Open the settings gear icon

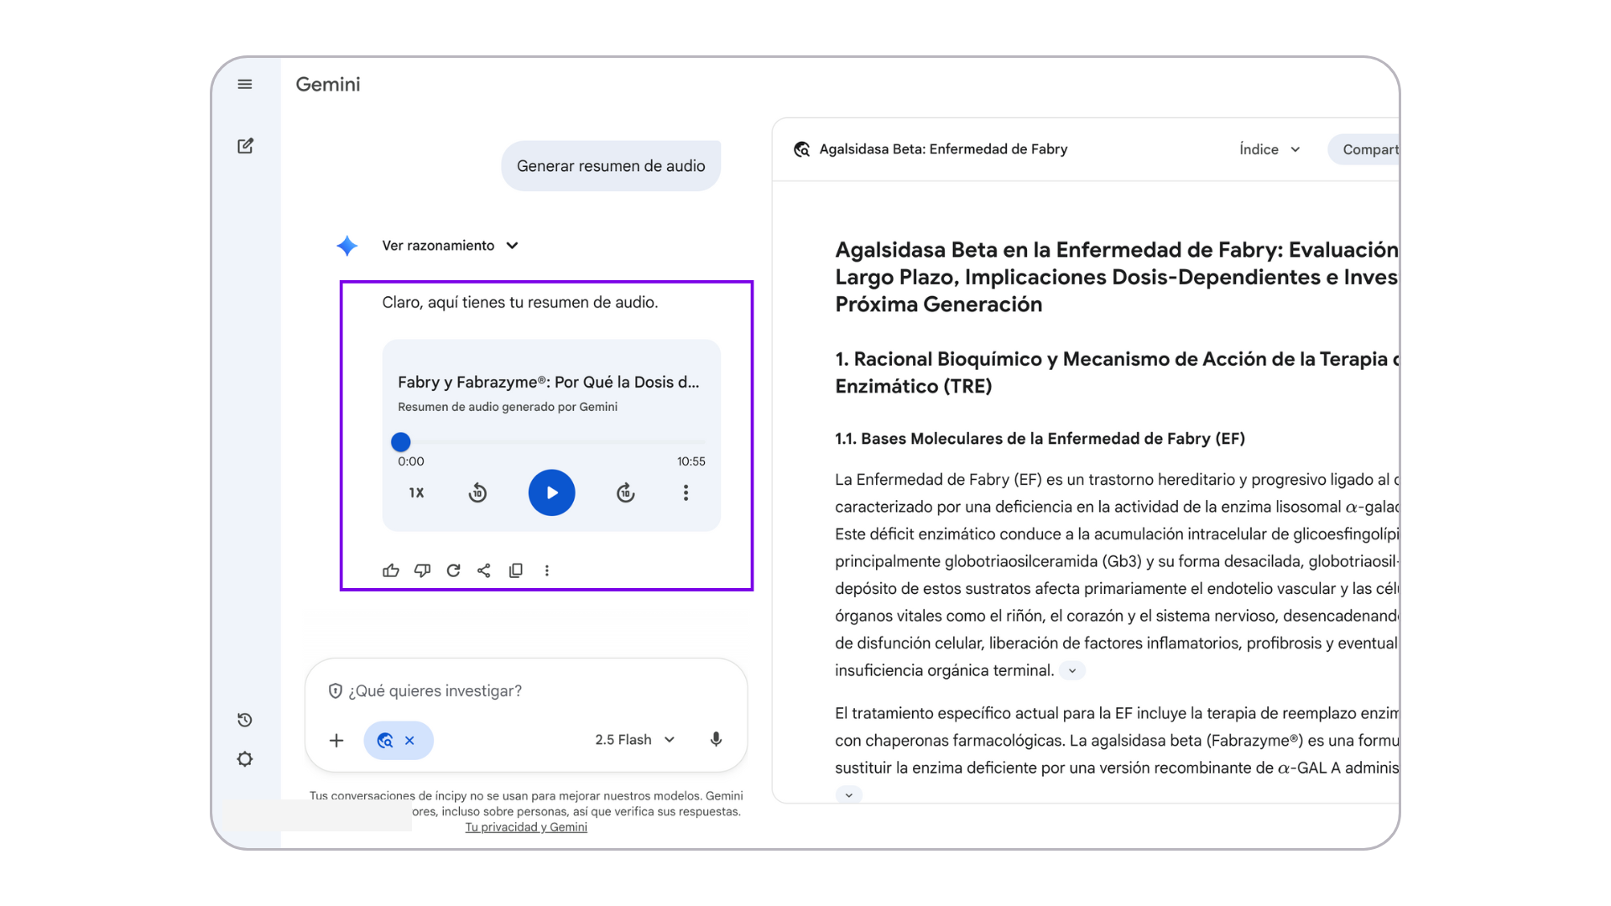pos(245,759)
